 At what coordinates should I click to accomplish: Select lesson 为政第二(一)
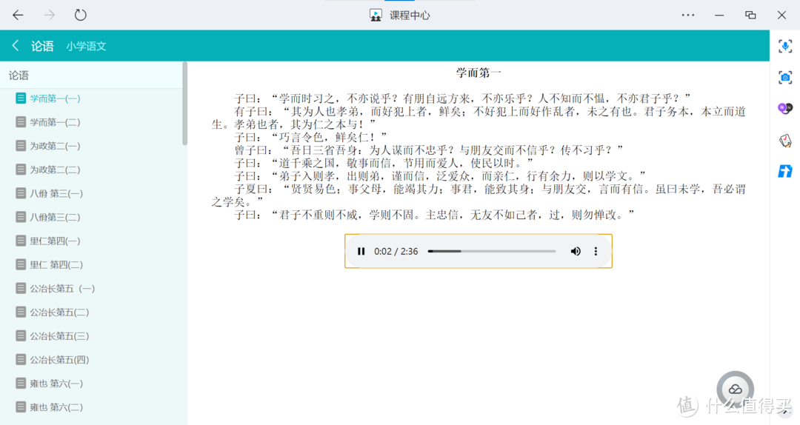coord(55,146)
